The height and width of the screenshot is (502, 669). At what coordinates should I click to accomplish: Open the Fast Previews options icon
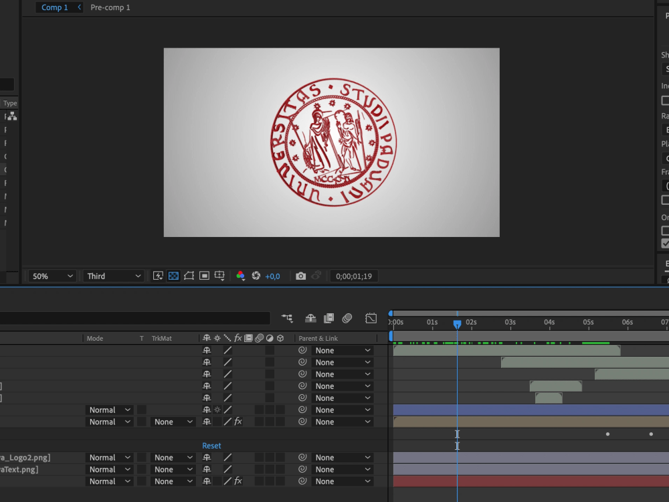point(158,276)
